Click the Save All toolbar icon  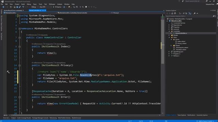[20, 7]
